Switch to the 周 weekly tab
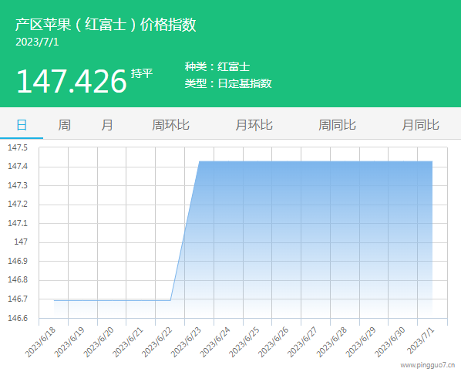The height and width of the screenshot is (372, 461). [x=65, y=125]
